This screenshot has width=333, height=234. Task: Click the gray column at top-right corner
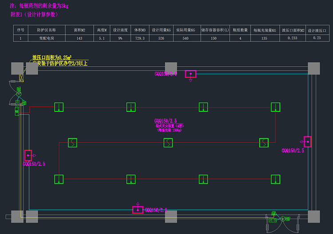[313, 68]
